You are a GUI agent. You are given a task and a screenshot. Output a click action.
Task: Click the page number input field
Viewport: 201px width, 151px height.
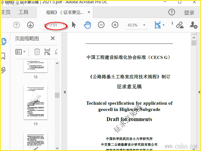pyautogui.click(x=45, y=25)
